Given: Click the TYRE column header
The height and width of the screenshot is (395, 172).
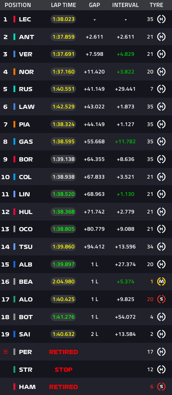Looking at the screenshot, I should point(156,5).
